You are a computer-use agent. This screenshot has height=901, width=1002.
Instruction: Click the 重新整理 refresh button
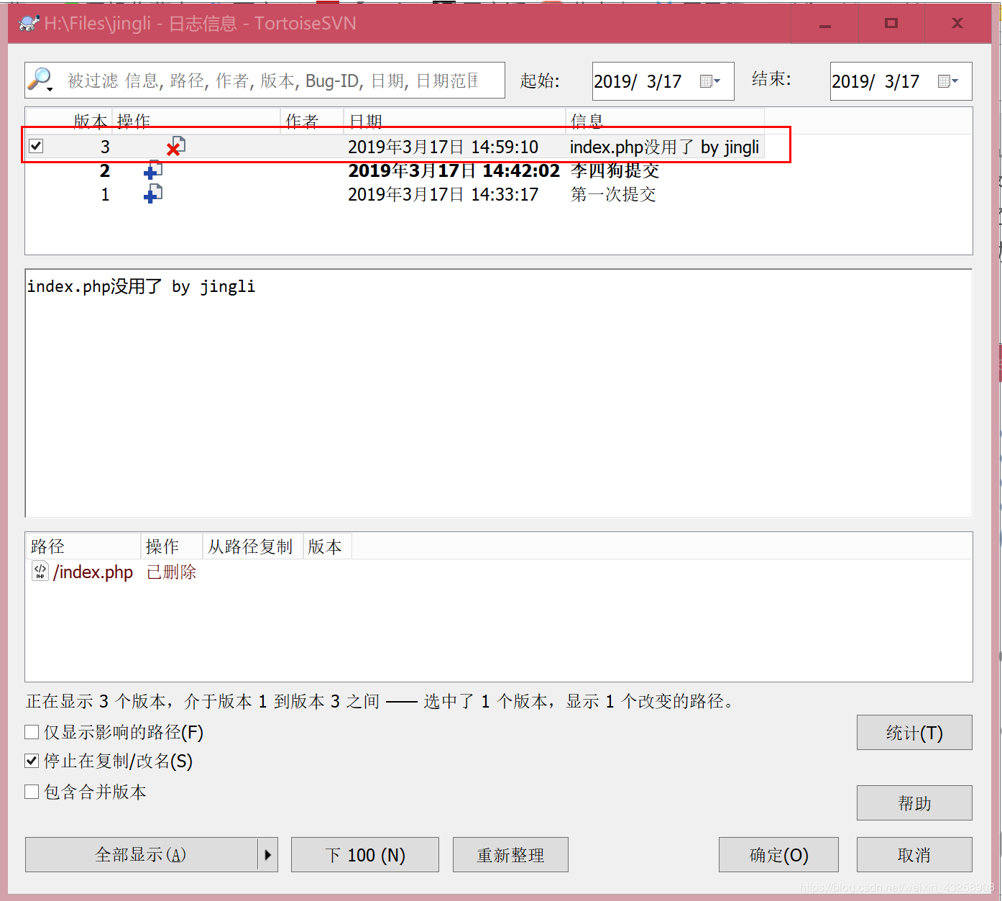click(510, 855)
